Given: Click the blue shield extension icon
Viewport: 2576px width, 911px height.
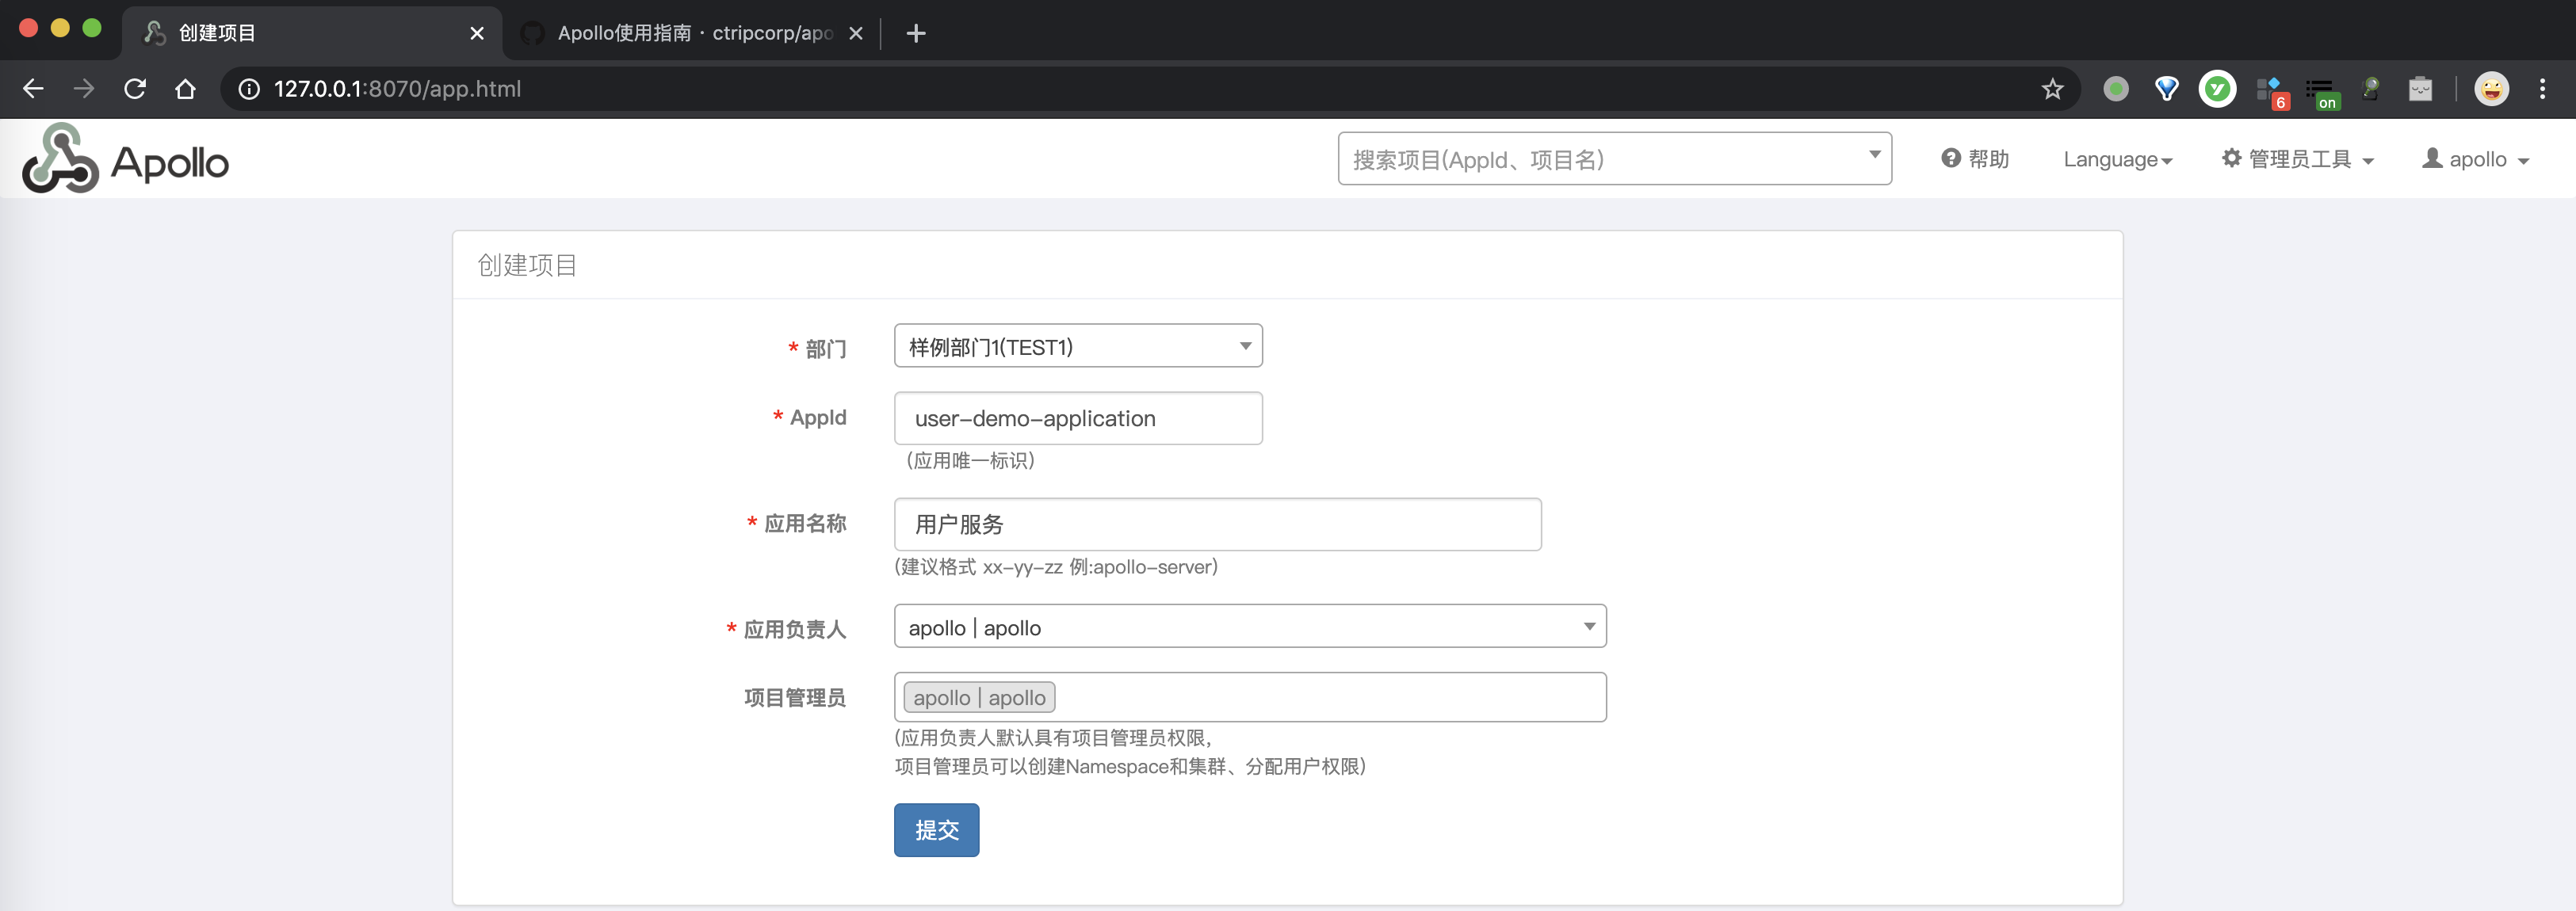Looking at the screenshot, I should 2166,89.
